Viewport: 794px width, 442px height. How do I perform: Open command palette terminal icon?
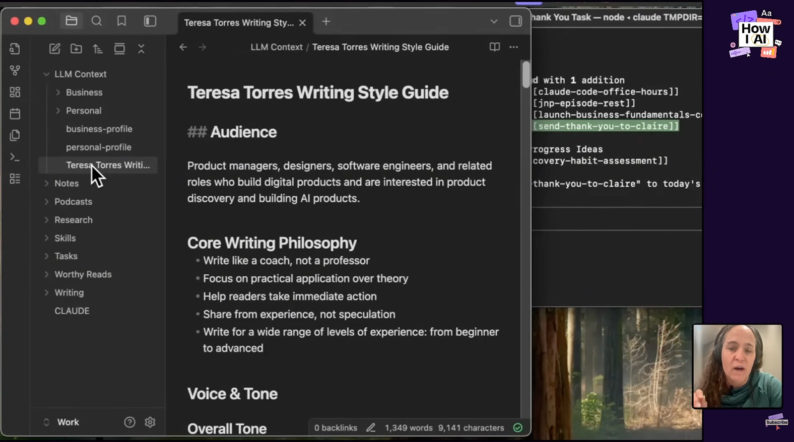click(x=15, y=157)
